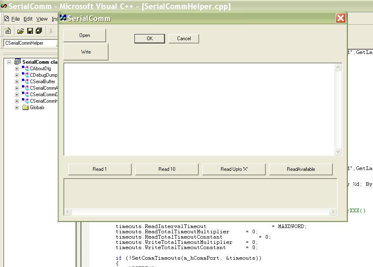Click the Save floppy disk icon
The image size is (373, 267).
tap(30, 31)
